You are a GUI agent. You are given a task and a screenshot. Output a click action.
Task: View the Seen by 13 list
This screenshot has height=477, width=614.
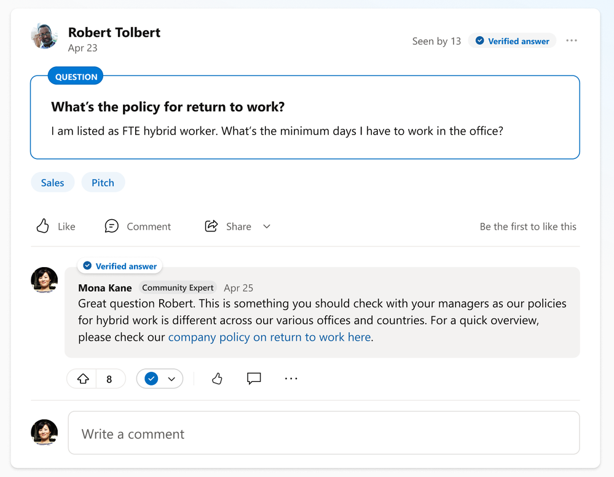436,41
